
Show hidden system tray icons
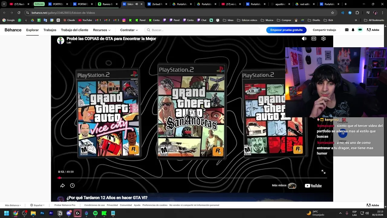click(340, 213)
